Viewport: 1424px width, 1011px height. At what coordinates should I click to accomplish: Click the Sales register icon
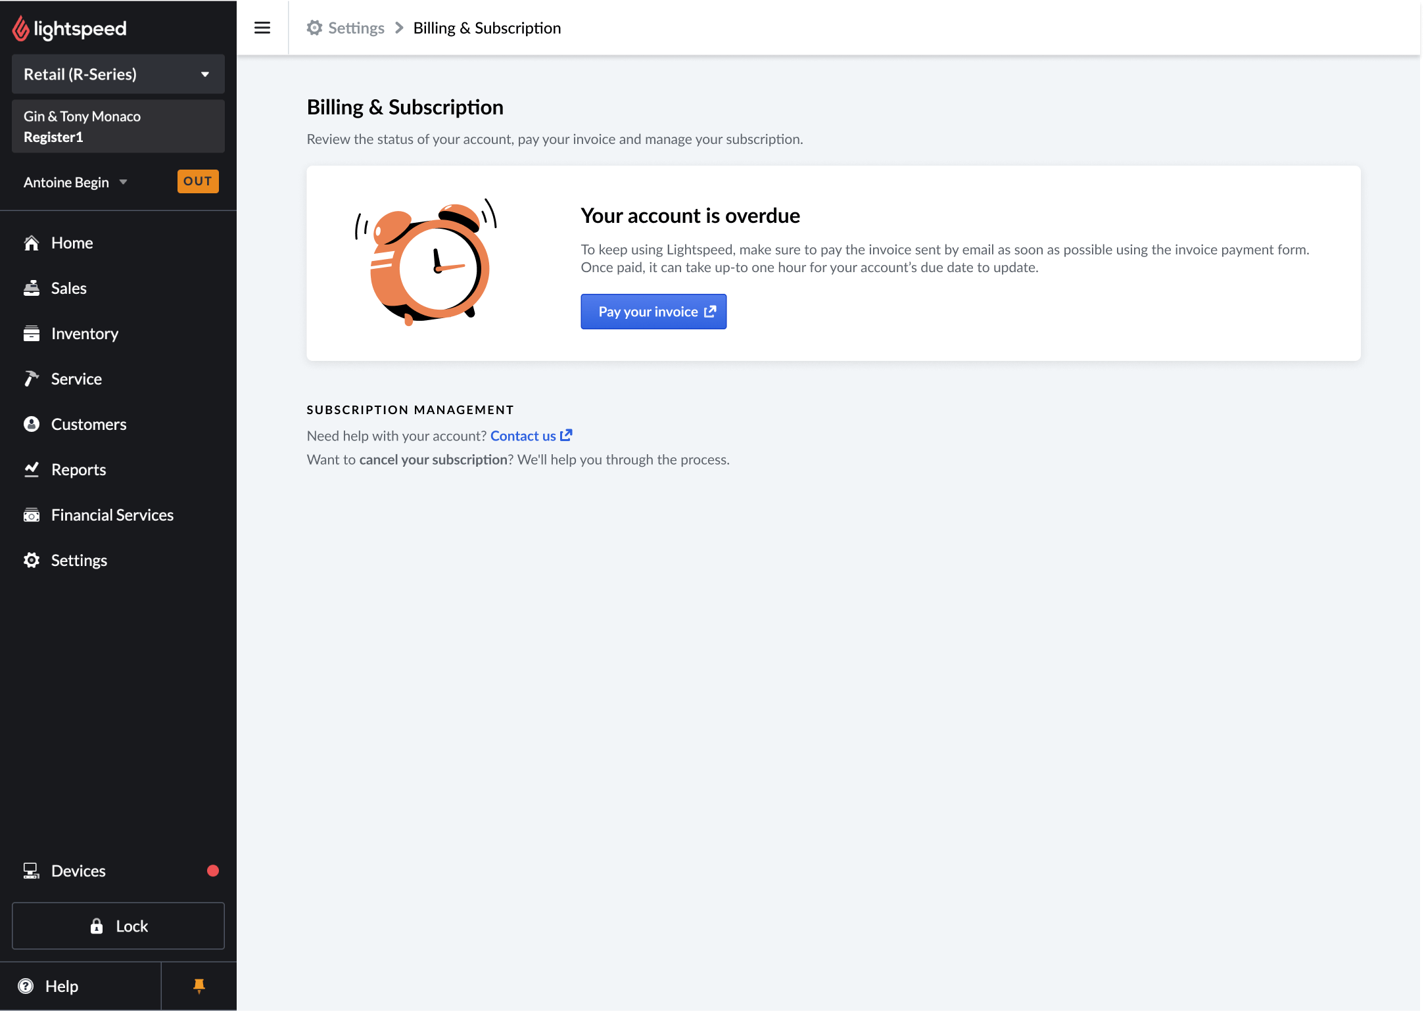pyautogui.click(x=32, y=289)
